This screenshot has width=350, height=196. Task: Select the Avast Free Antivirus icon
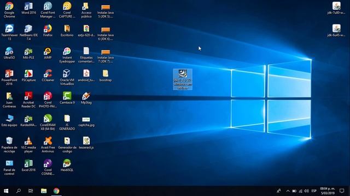pos(48,144)
